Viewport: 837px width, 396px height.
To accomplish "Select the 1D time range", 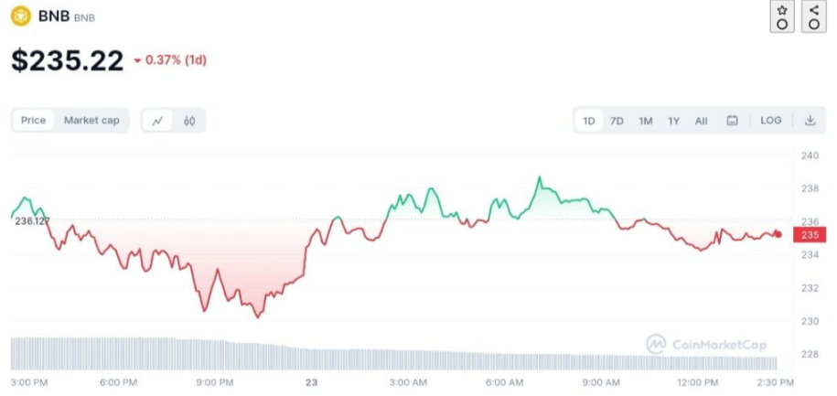I will pyautogui.click(x=589, y=121).
